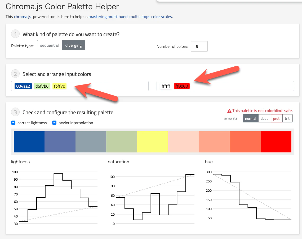Simulate tritanopia with trit. button
302x239 pixels.
(x=287, y=118)
